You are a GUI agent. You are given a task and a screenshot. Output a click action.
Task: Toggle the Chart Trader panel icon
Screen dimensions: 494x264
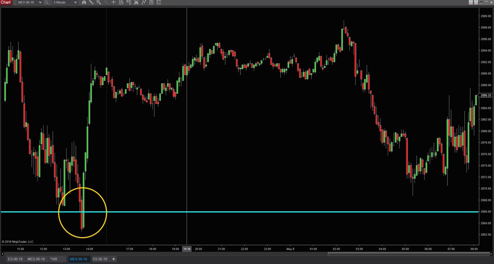click(x=128, y=2)
